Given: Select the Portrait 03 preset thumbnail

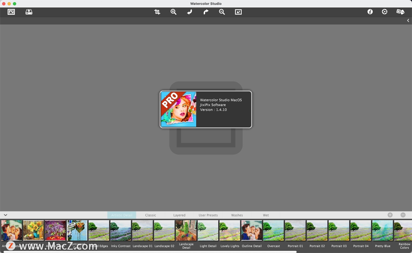Looking at the screenshot, I should point(339,230).
